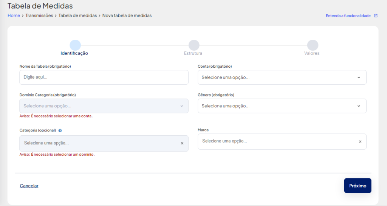Open the Gênero dropdown chevron
This screenshot has width=387, height=206.
pos(359,106)
